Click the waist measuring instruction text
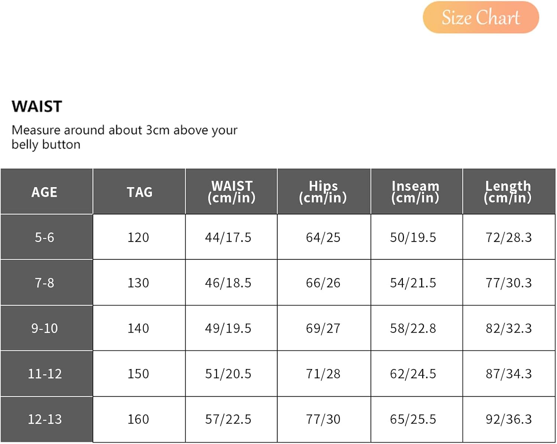557x444 pixels. tap(124, 137)
